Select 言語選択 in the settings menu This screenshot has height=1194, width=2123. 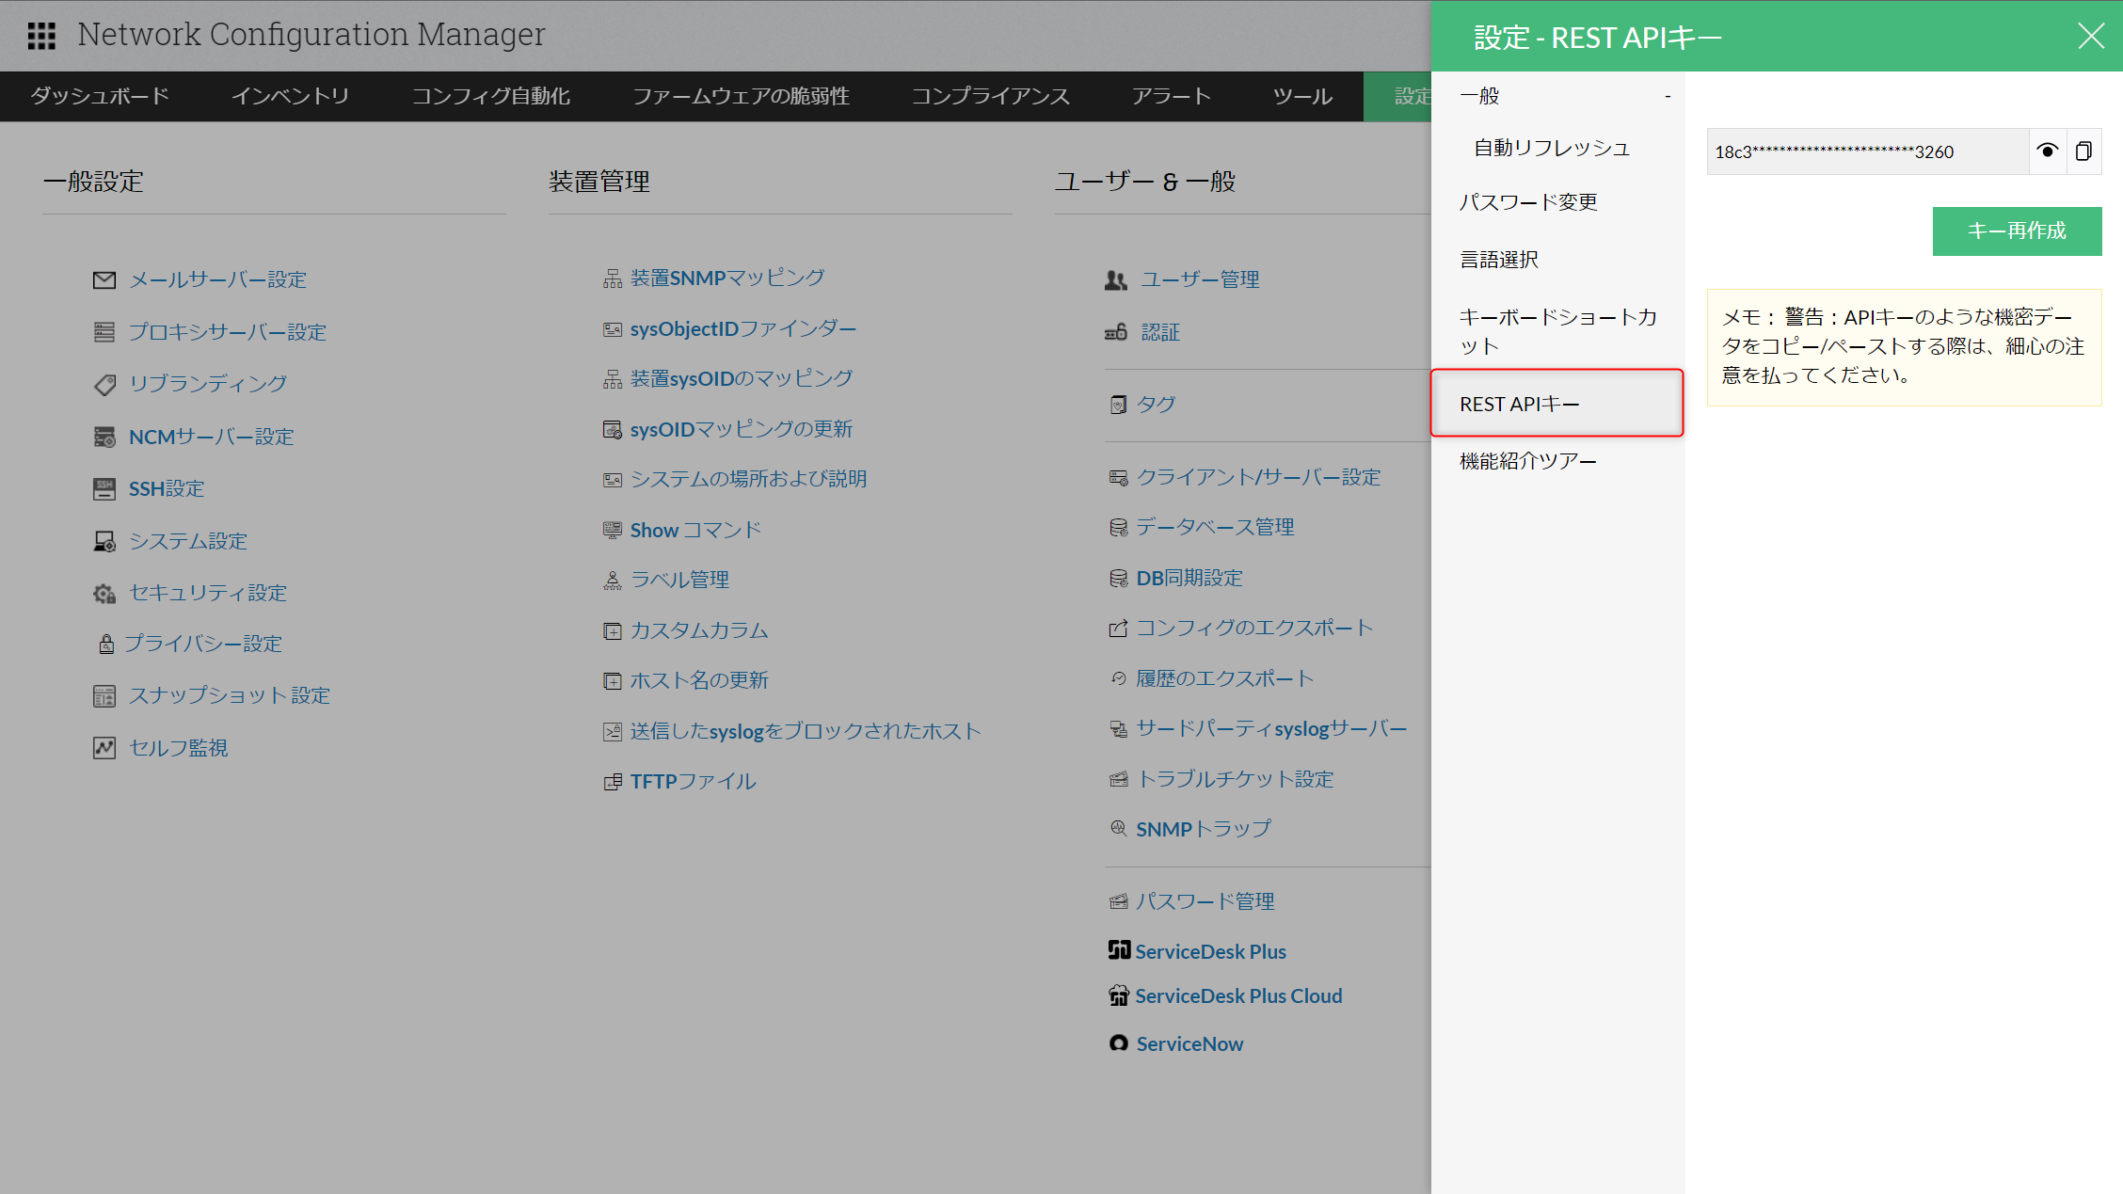(x=1499, y=260)
